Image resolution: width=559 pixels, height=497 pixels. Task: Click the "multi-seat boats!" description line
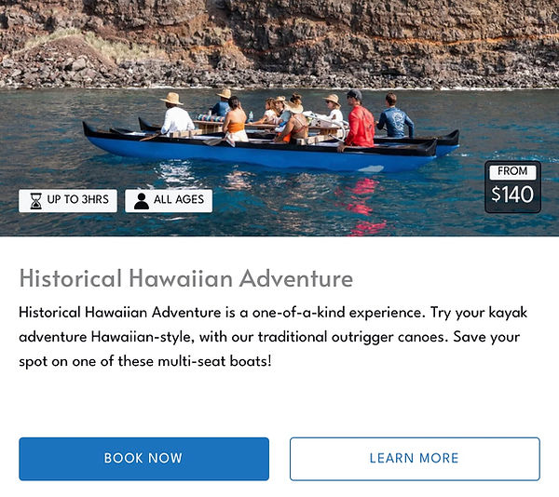coord(145,359)
